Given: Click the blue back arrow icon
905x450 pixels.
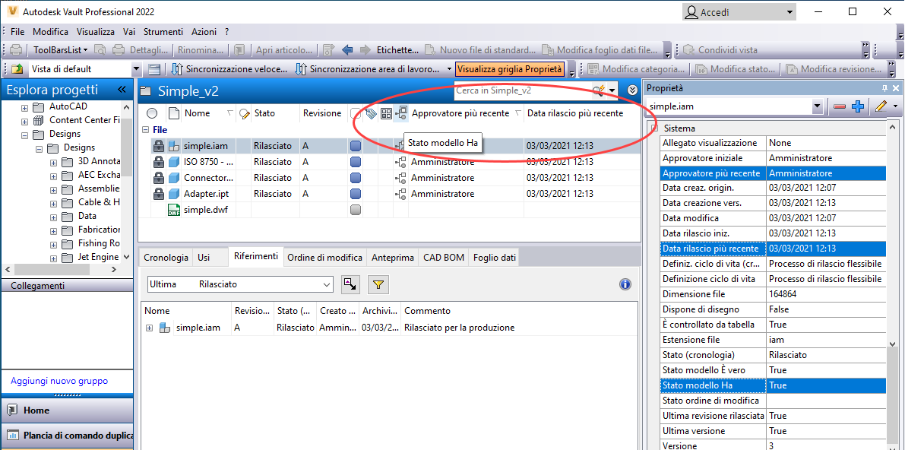Looking at the screenshot, I should (x=347, y=49).
